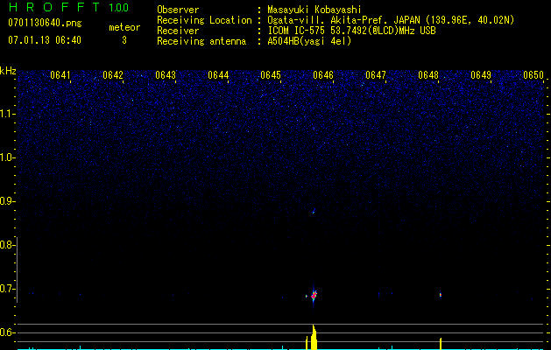Click the kHz axis unit label
The image size is (551, 350).
click(8, 71)
